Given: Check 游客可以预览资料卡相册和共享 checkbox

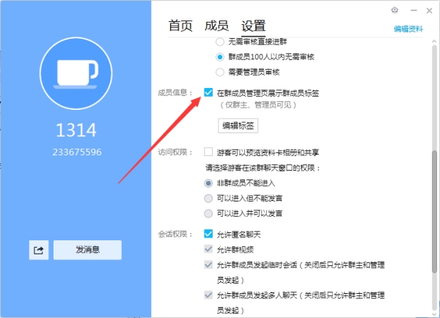Looking at the screenshot, I should tap(208, 152).
